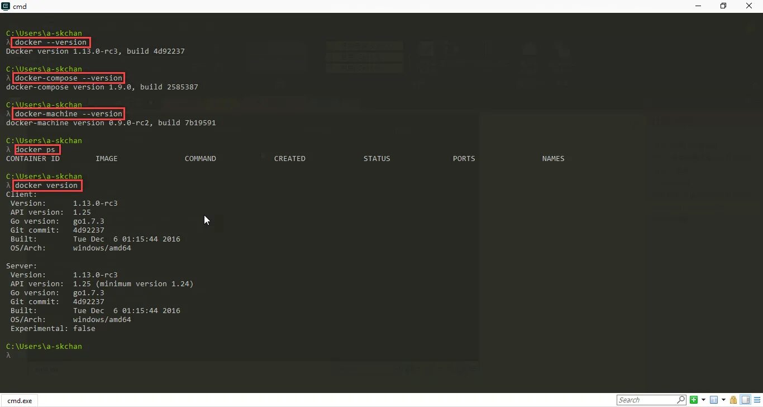Viewport: 763px width, 407px height.
Task: Click Server '1.25 (minimum version 1.24)' value
Action: 133,284
